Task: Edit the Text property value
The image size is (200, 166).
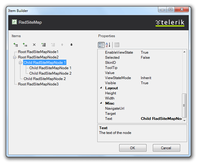Action: click(161, 119)
